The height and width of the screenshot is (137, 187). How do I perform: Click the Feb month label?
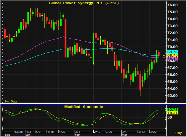click(77, 135)
